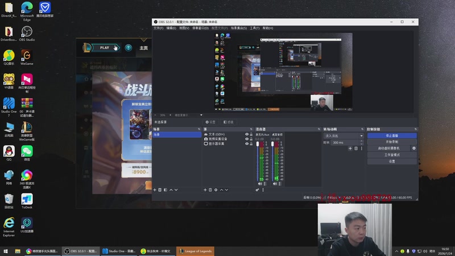Open the Windows Start menu
Image resolution: width=455 pixels, height=256 pixels.
point(6,251)
